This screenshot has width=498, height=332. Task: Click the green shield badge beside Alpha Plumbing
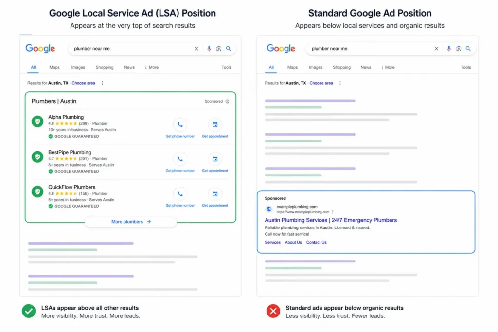point(37,122)
